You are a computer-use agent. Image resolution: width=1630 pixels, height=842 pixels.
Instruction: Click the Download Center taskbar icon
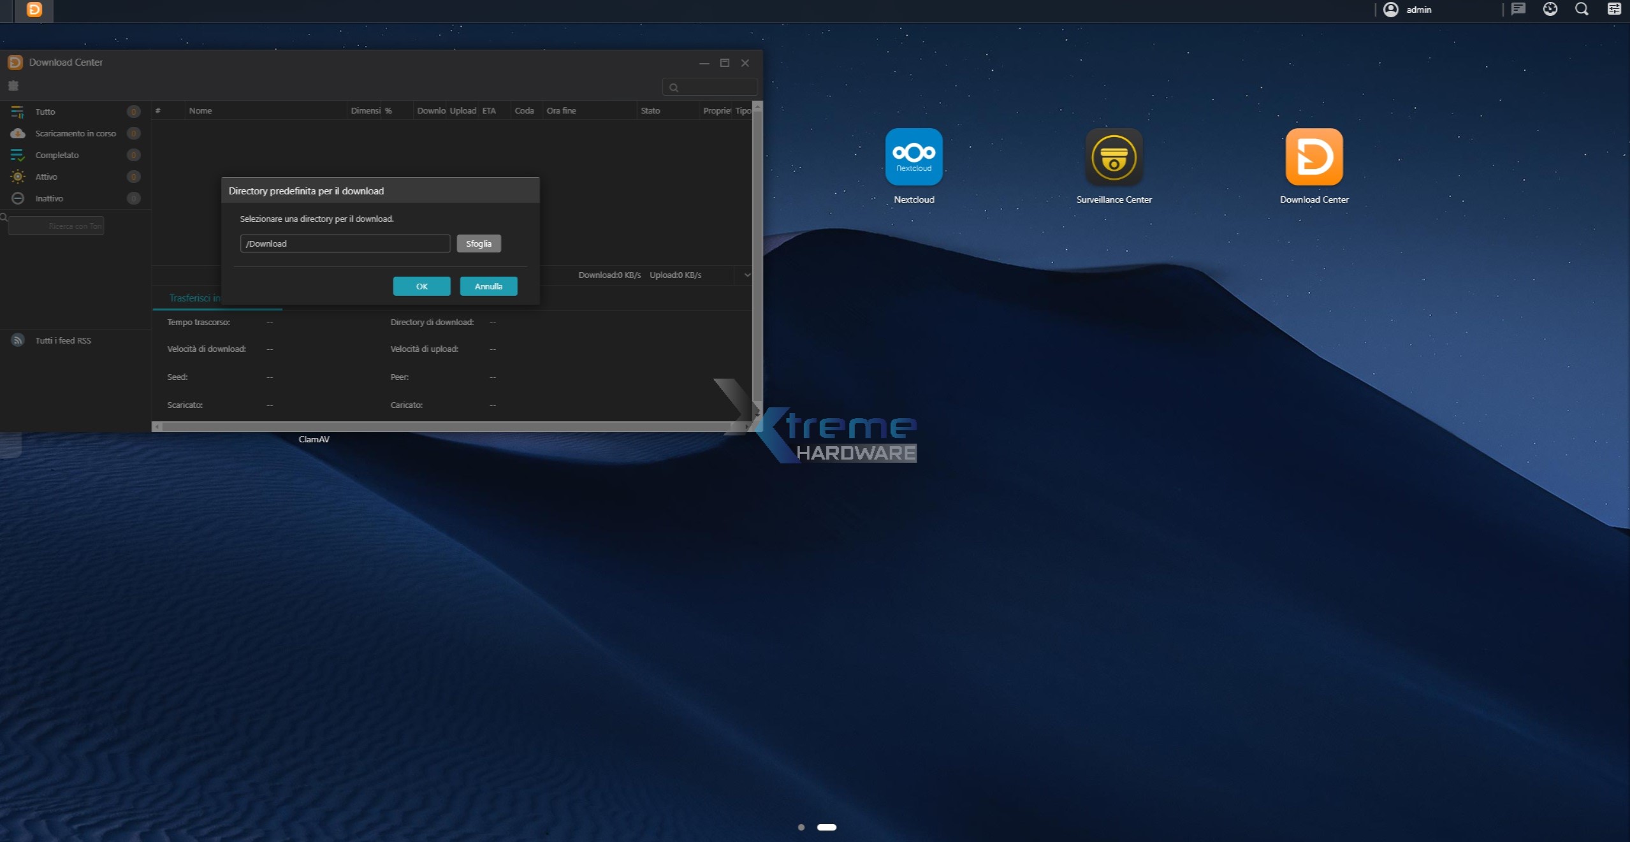point(34,10)
